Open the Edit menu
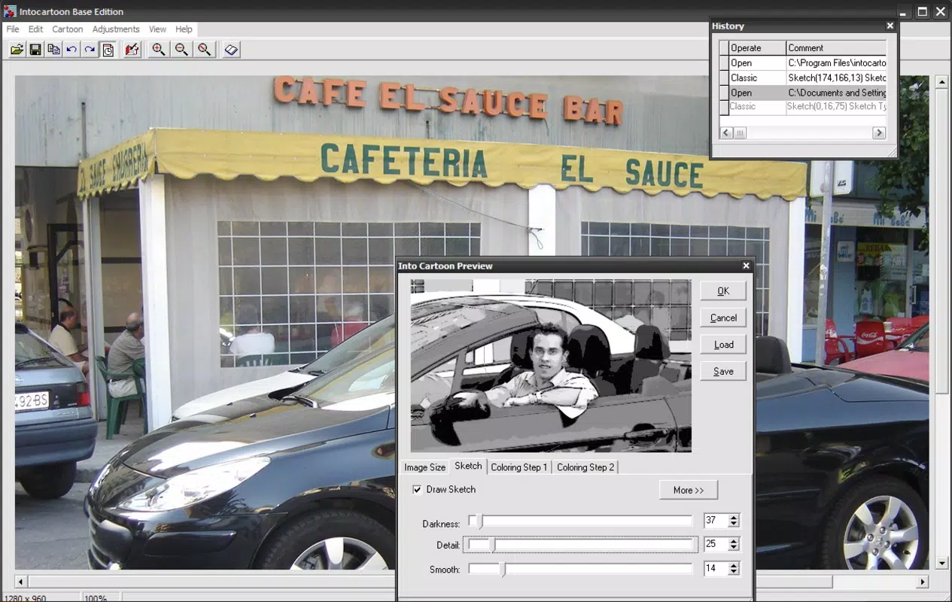The height and width of the screenshot is (602, 952). pos(35,29)
